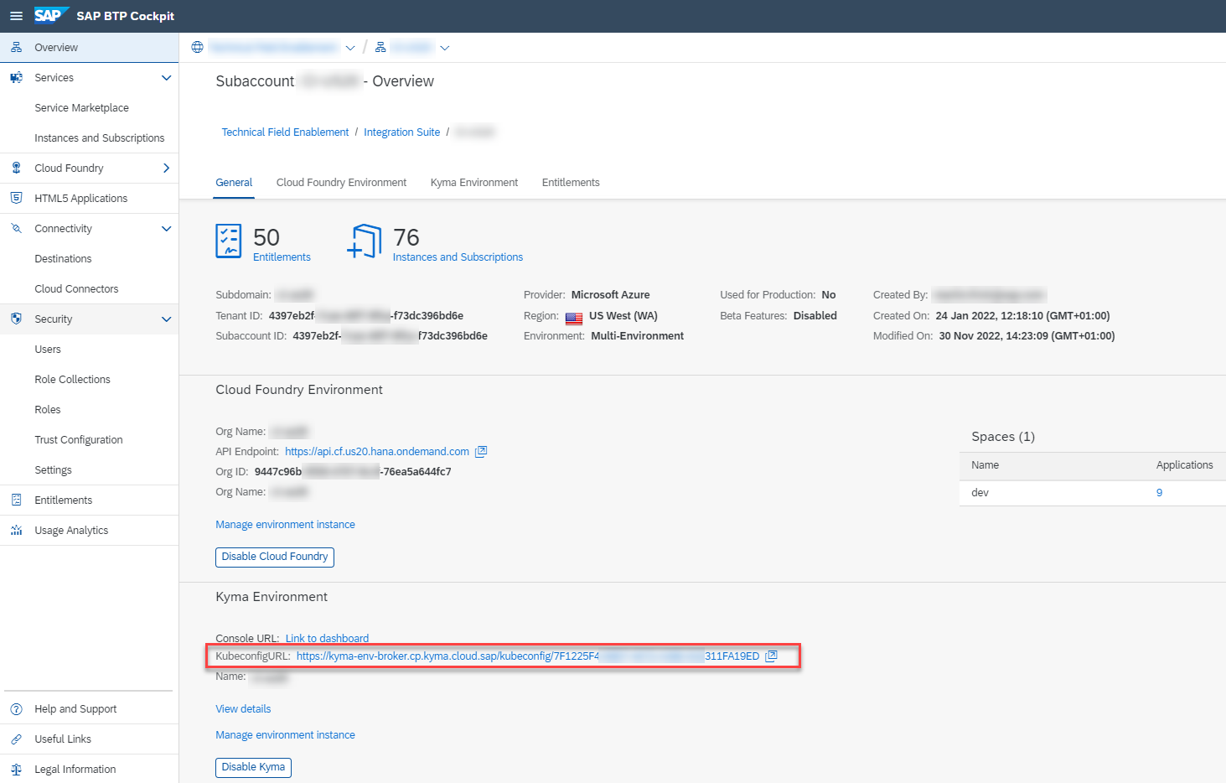The height and width of the screenshot is (783, 1226).
Task: Click the 50 Entitlements link
Action: [x=282, y=257]
